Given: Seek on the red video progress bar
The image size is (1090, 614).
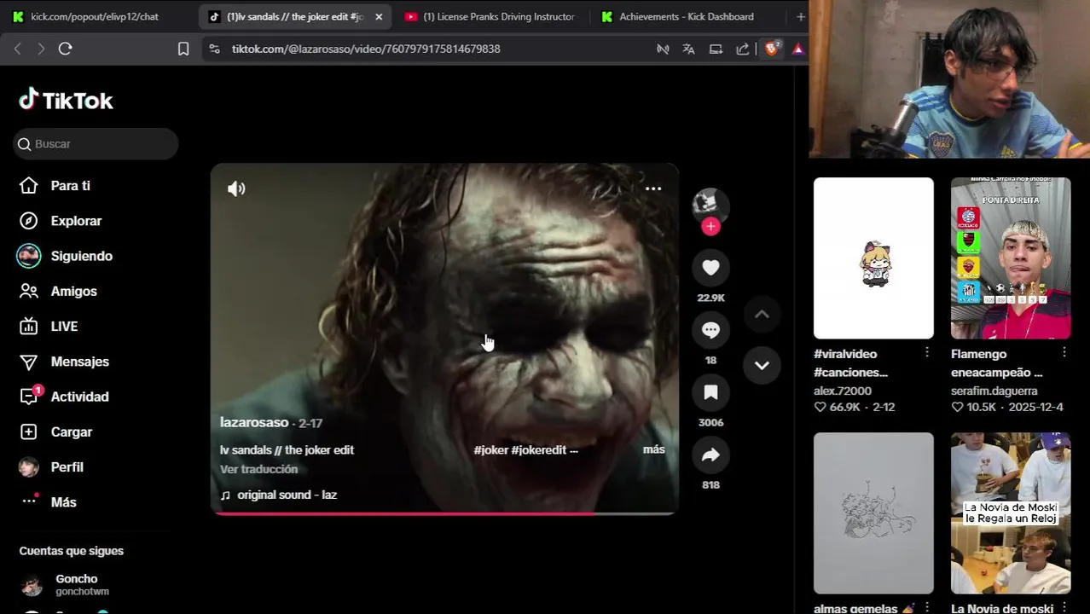Looking at the screenshot, I should click(x=444, y=513).
